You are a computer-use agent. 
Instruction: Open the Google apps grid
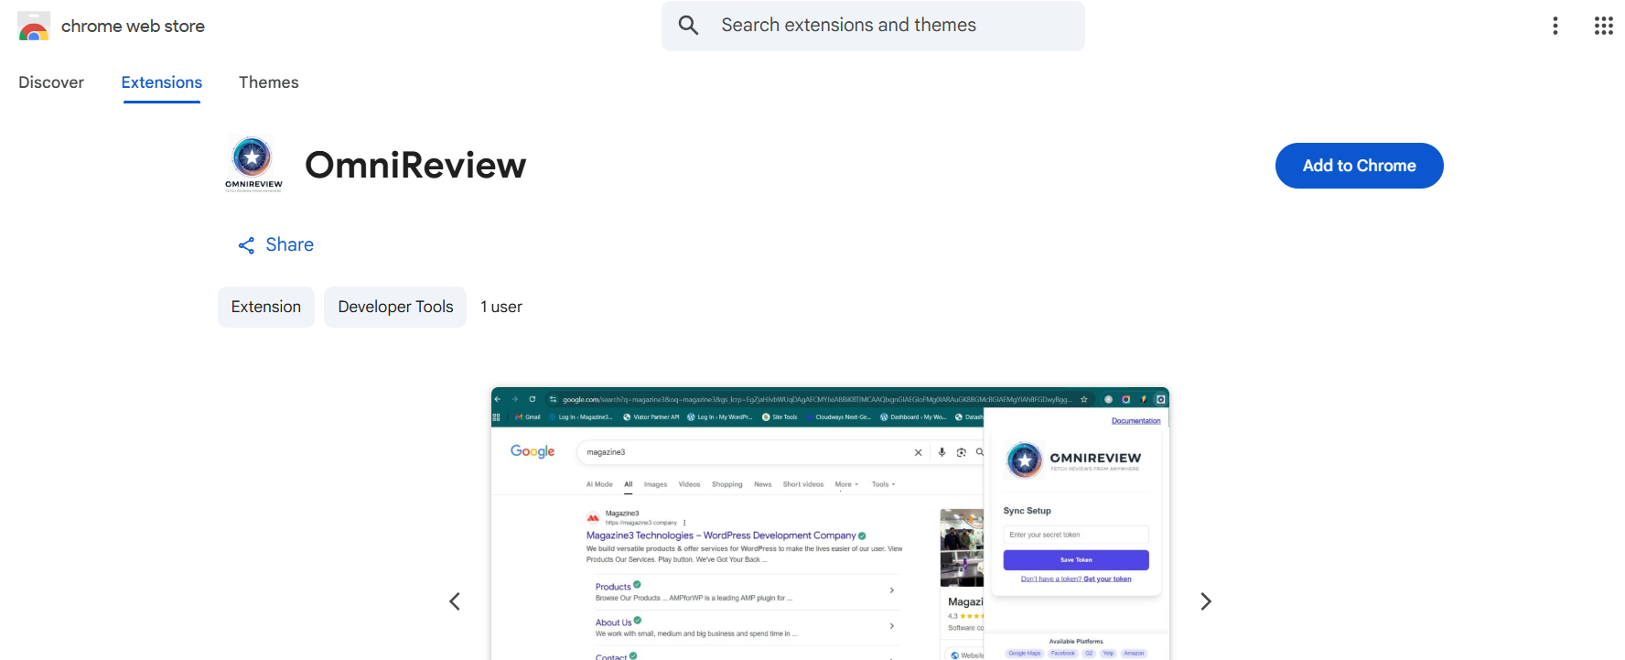click(1603, 26)
